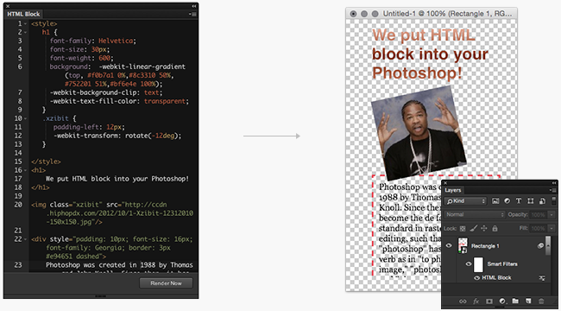
Task: Click the Smart Filters mask thumbnail
Action: click(478, 264)
